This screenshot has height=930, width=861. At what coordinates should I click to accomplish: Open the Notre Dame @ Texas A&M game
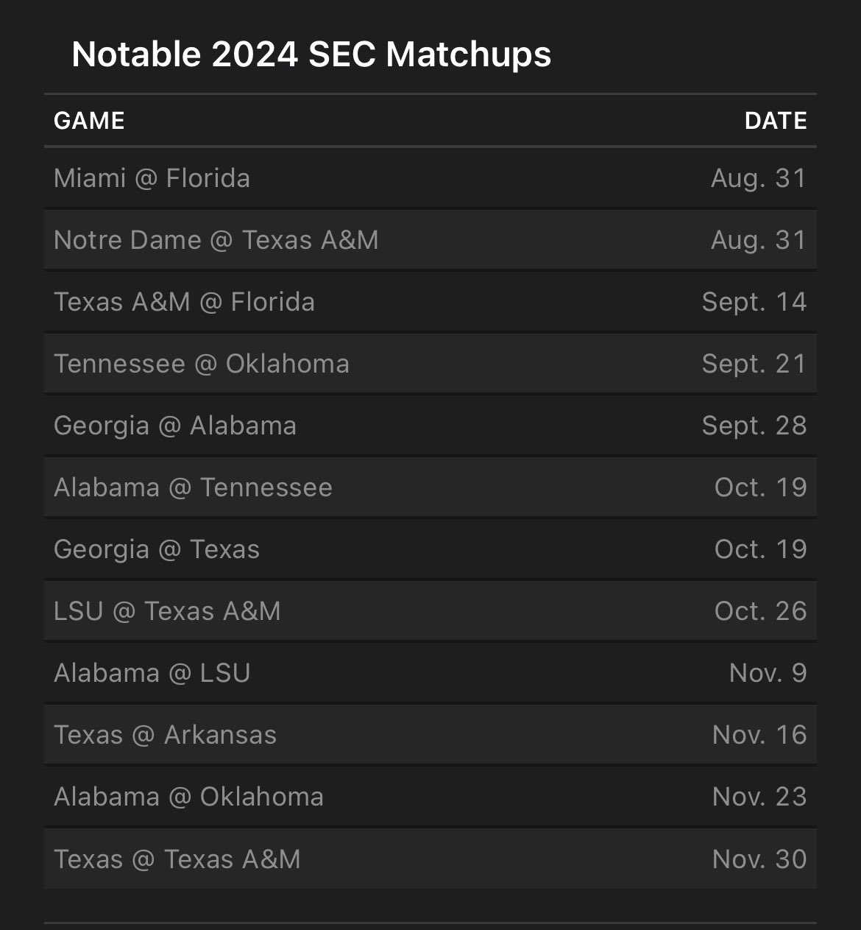click(431, 240)
